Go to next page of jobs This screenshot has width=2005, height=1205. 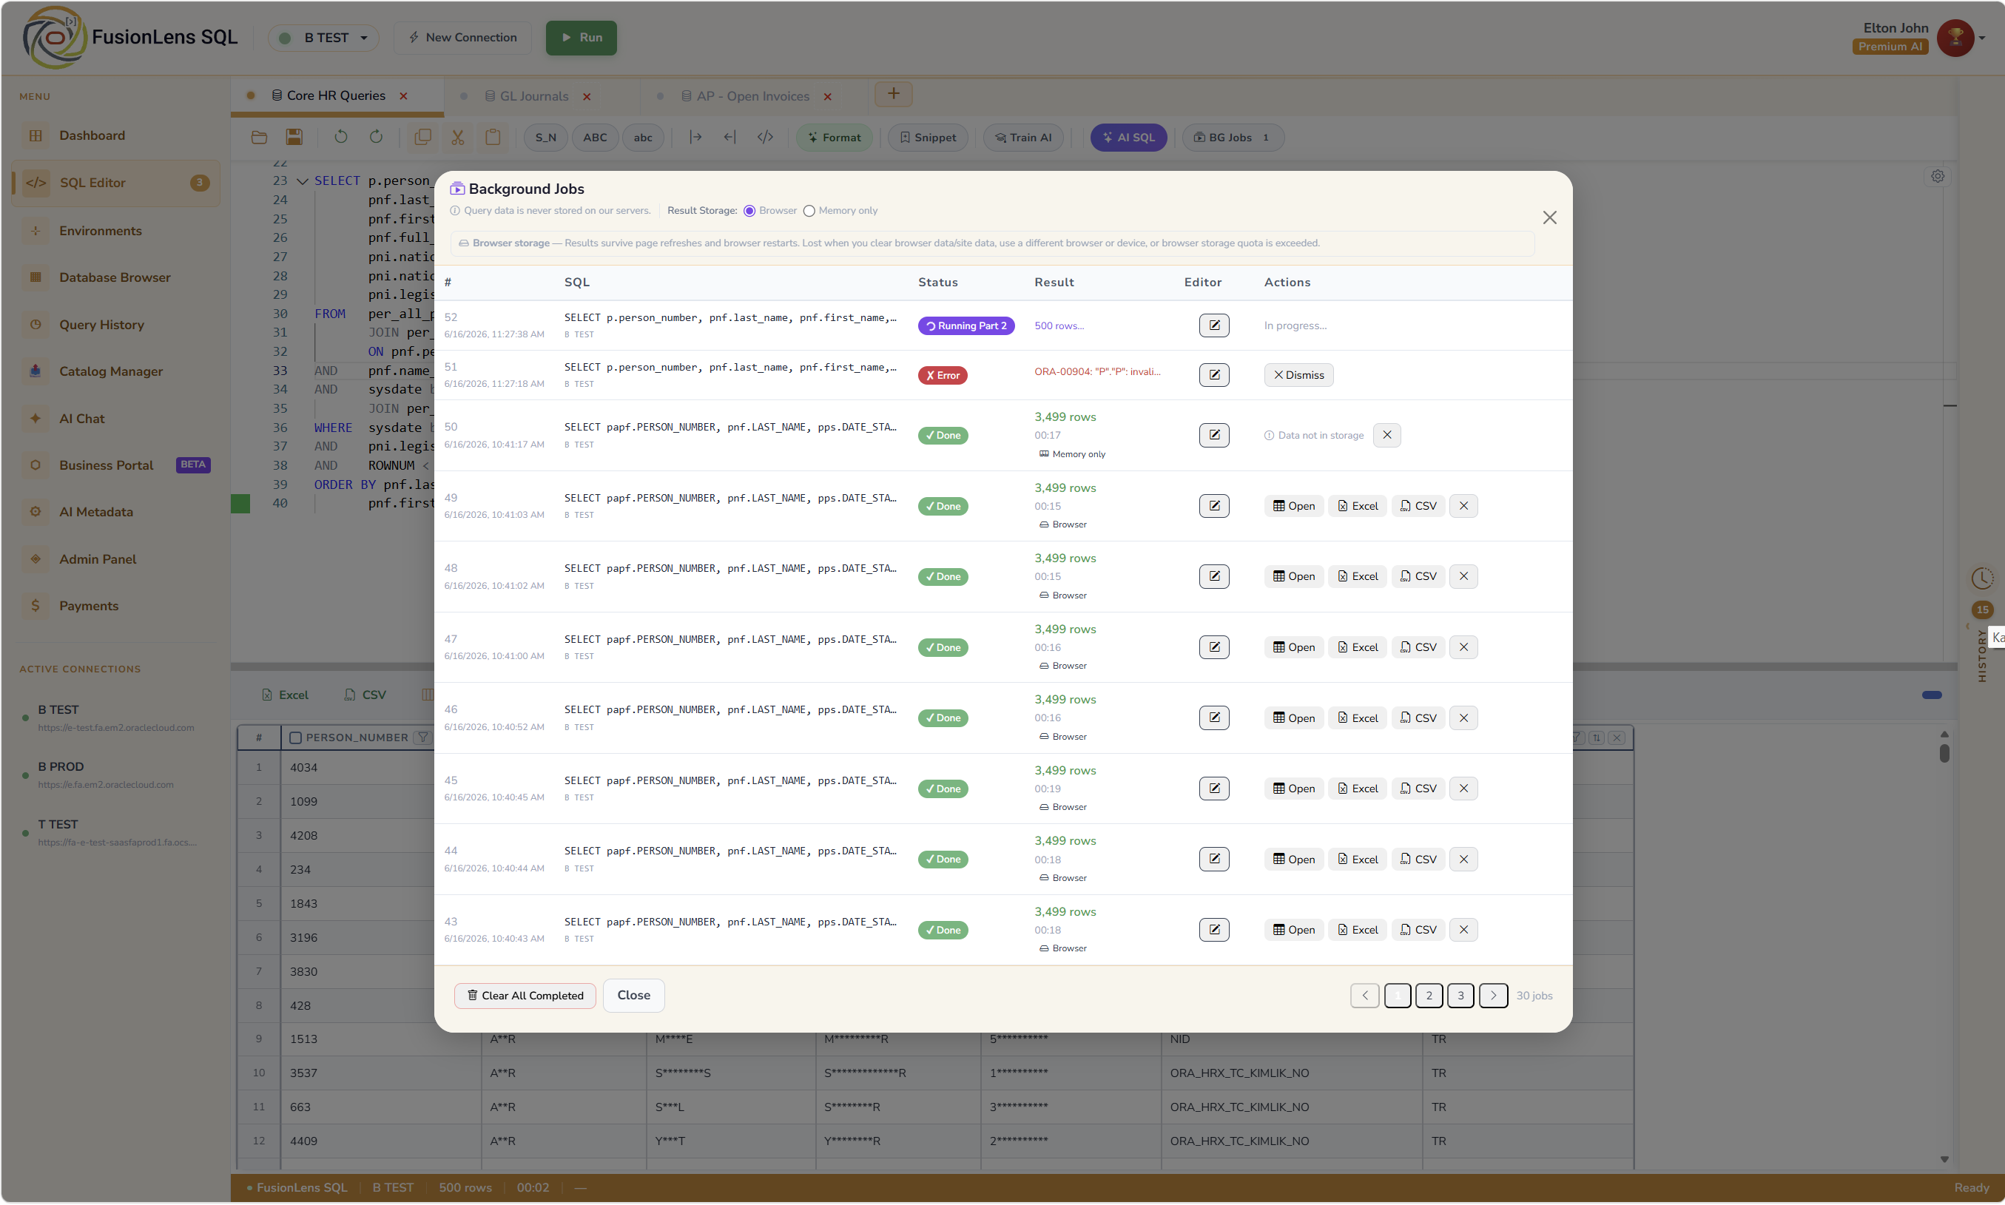[x=1492, y=996]
